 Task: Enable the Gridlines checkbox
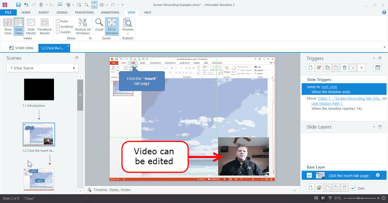coord(58,27)
